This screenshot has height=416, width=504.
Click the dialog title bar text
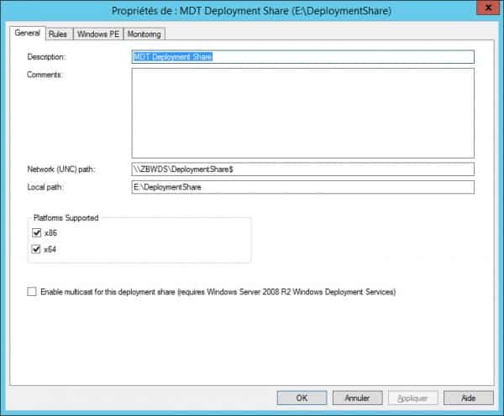pos(251,11)
